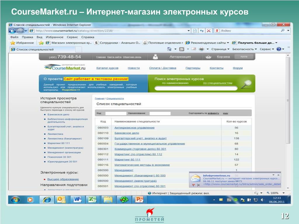The width and height of the screenshot is (299, 224).
Task: Click the blue Help question mark icon
Action: pos(279,49)
